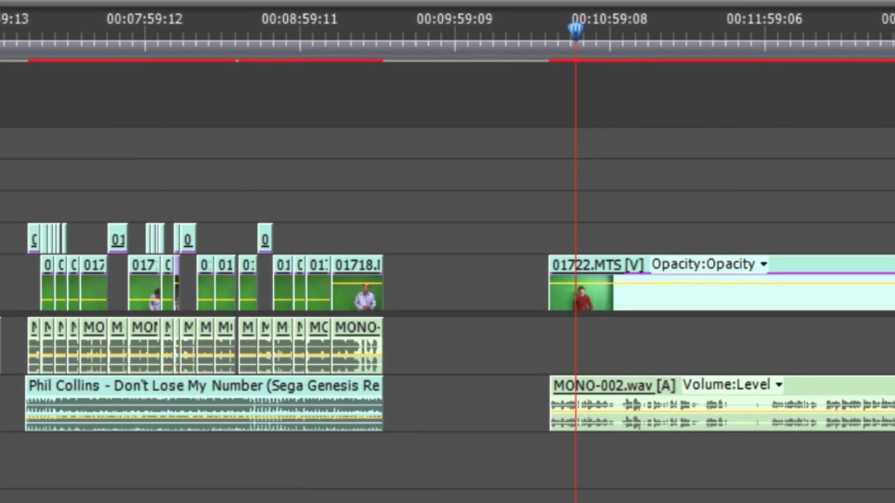Select the 01722.MTS [V] video clip label
Viewport: 895px width, 503px height.
597,265
